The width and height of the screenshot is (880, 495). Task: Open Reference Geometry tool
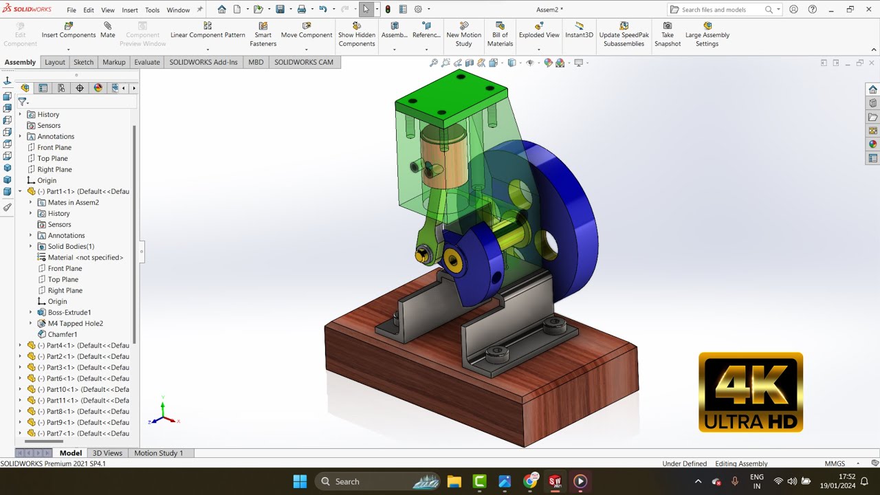tap(426, 30)
